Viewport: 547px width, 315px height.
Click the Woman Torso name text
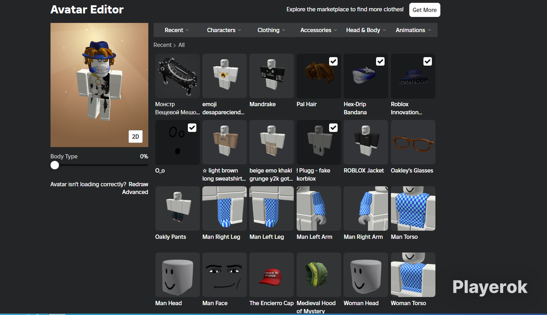[x=409, y=303]
